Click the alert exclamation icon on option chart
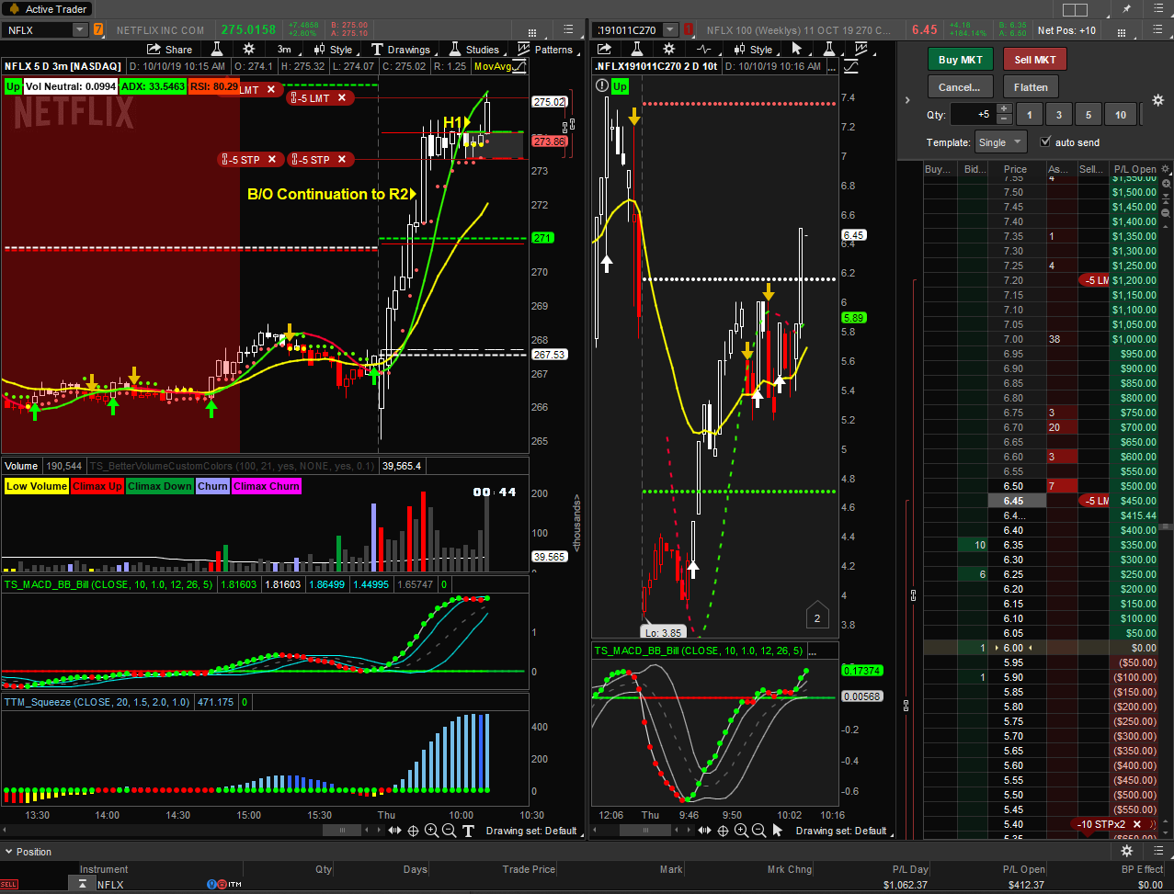 pos(601,85)
